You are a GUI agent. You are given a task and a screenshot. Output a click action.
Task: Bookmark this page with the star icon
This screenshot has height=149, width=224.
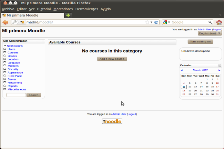click(147, 22)
